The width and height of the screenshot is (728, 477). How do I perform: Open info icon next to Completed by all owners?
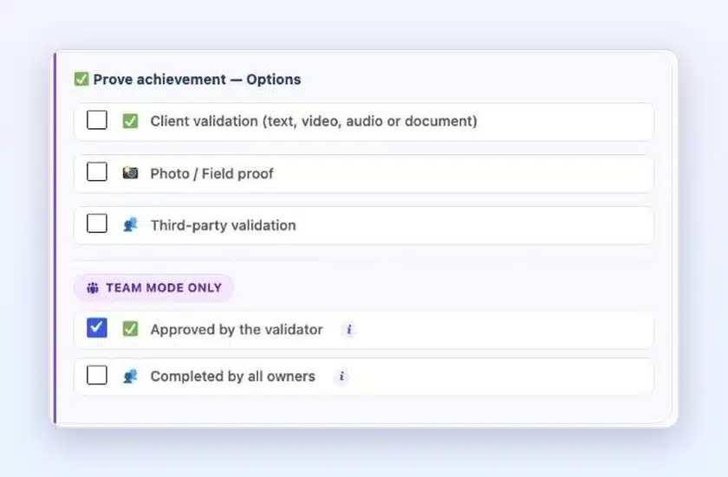point(341,377)
